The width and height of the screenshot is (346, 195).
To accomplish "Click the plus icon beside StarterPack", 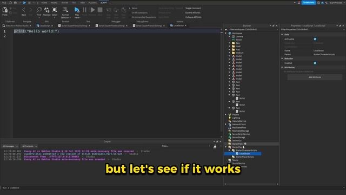I will (245, 144).
